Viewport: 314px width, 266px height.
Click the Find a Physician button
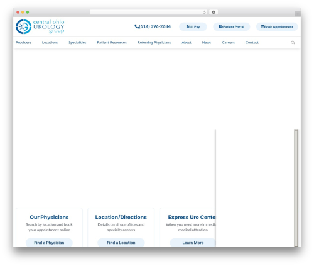tap(49, 243)
